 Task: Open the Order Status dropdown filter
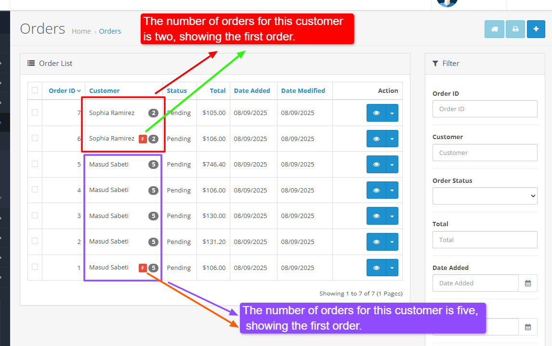485,196
